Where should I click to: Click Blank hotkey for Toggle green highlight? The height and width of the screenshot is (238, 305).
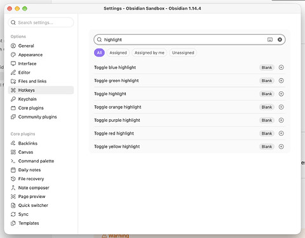(x=267, y=81)
